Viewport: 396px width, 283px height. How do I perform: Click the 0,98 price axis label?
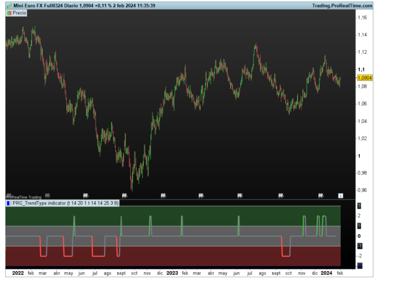pos(362,173)
